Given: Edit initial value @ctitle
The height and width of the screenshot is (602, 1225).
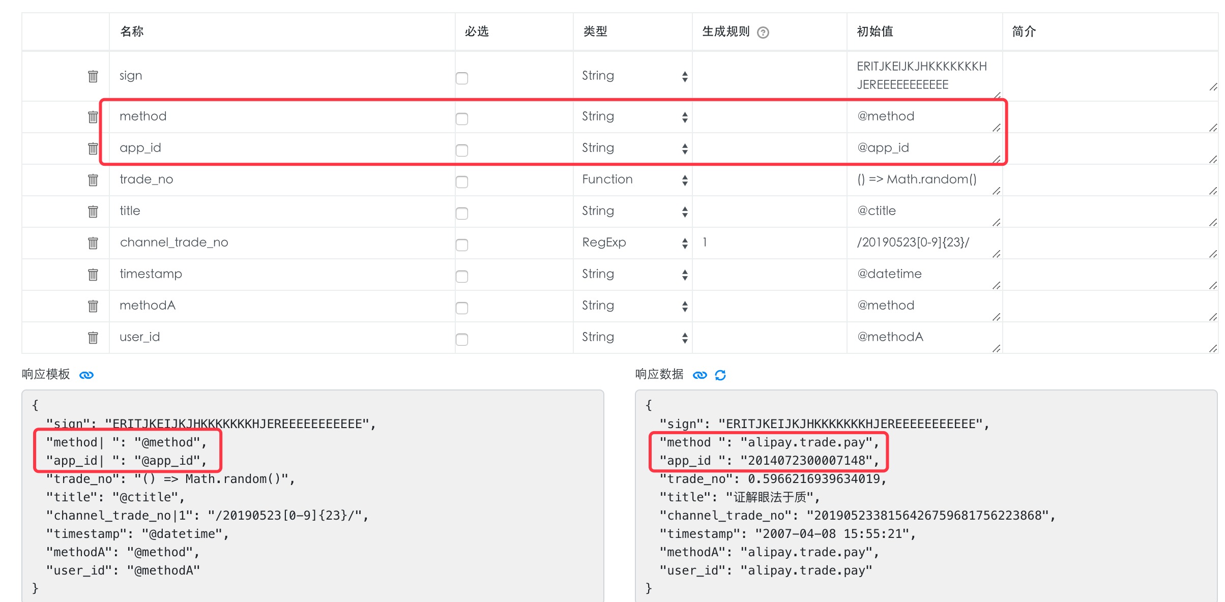Looking at the screenshot, I should [x=925, y=211].
